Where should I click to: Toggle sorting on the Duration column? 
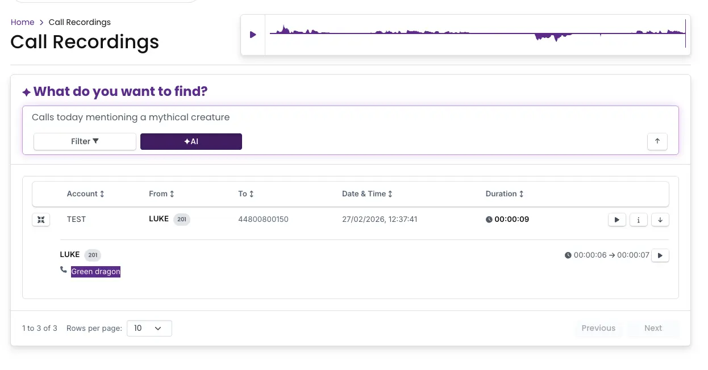click(x=521, y=194)
